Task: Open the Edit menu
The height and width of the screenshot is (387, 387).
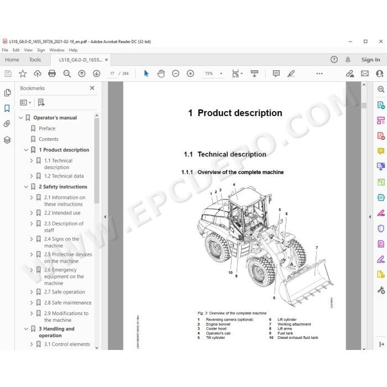Action: click(16, 50)
